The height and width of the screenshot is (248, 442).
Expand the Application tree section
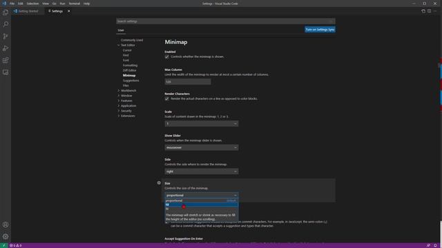pos(119,105)
